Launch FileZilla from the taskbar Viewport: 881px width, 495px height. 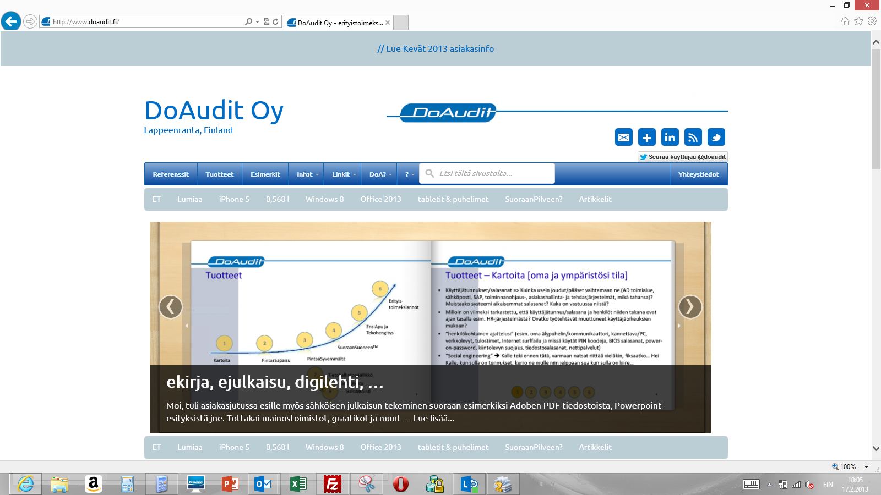332,484
